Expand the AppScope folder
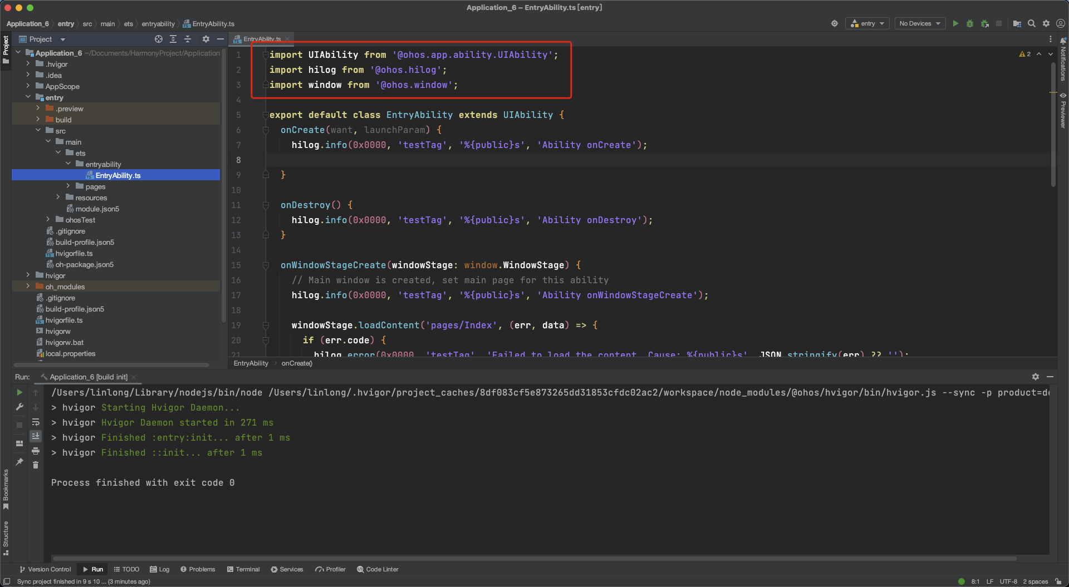Image resolution: width=1069 pixels, height=587 pixels. [x=28, y=86]
